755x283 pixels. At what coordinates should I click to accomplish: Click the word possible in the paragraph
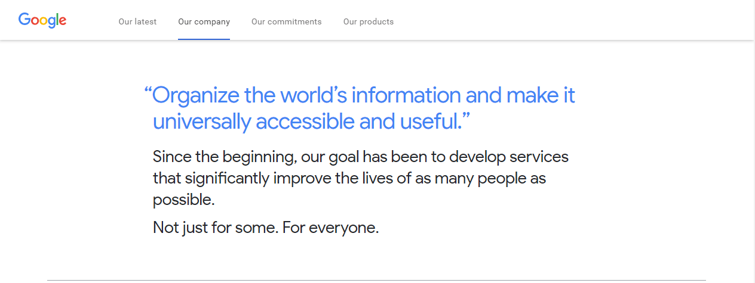click(183, 200)
